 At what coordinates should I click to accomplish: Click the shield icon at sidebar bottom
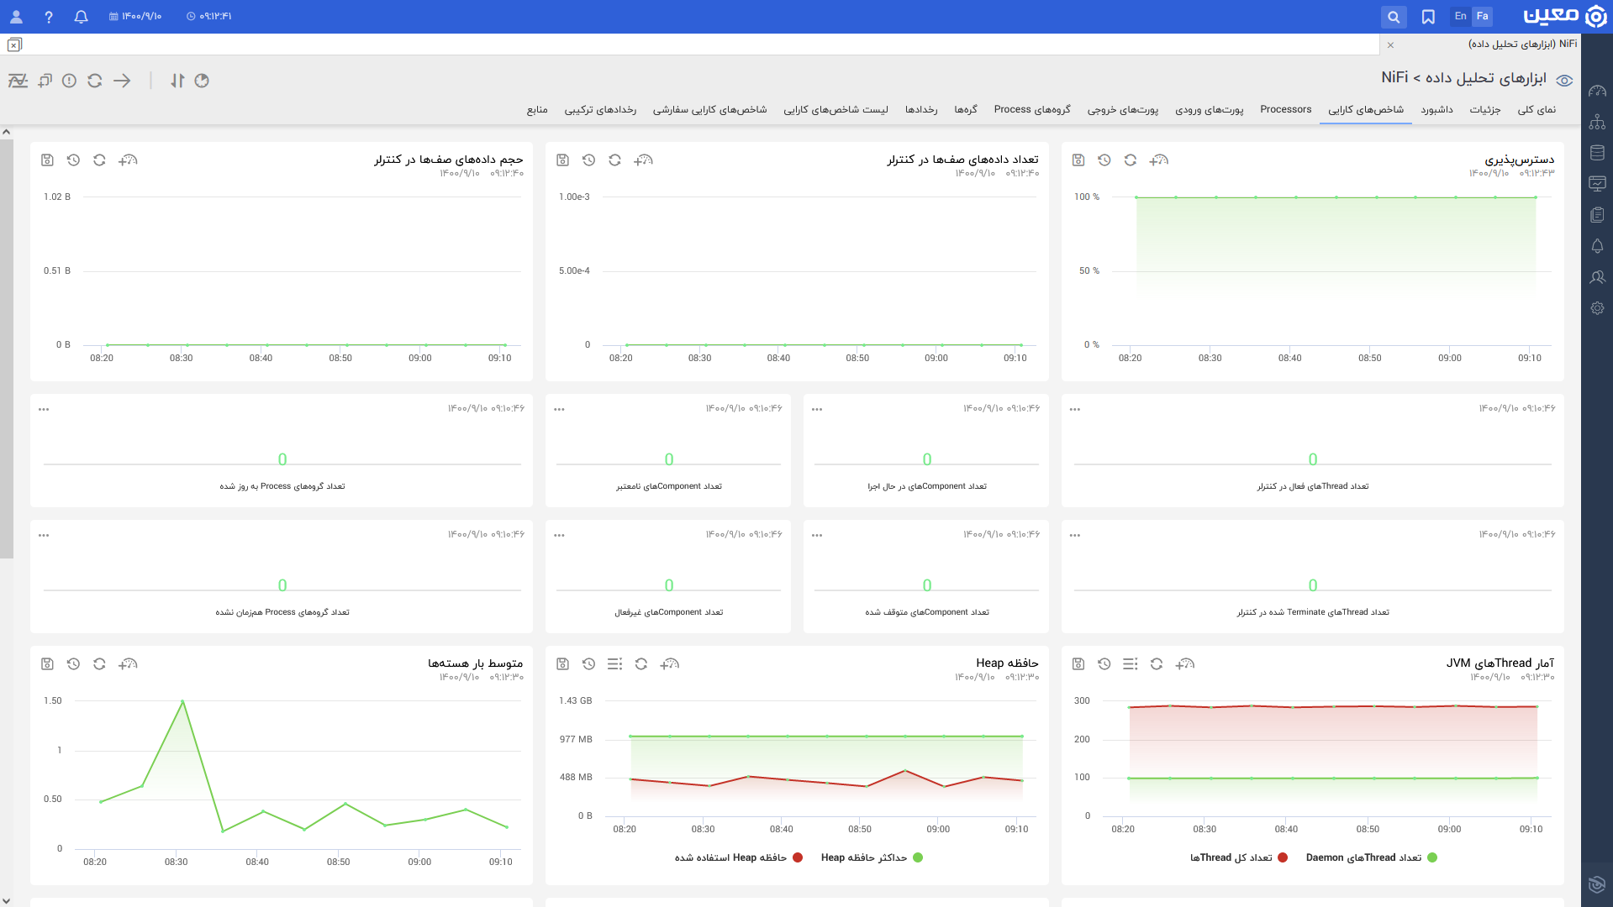click(x=1597, y=884)
